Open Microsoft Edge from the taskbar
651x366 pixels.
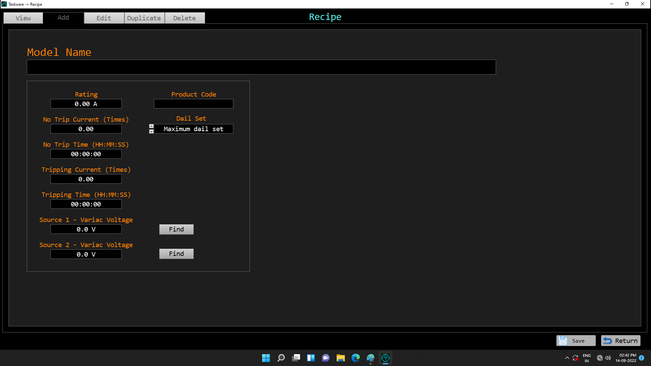(355, 358)
